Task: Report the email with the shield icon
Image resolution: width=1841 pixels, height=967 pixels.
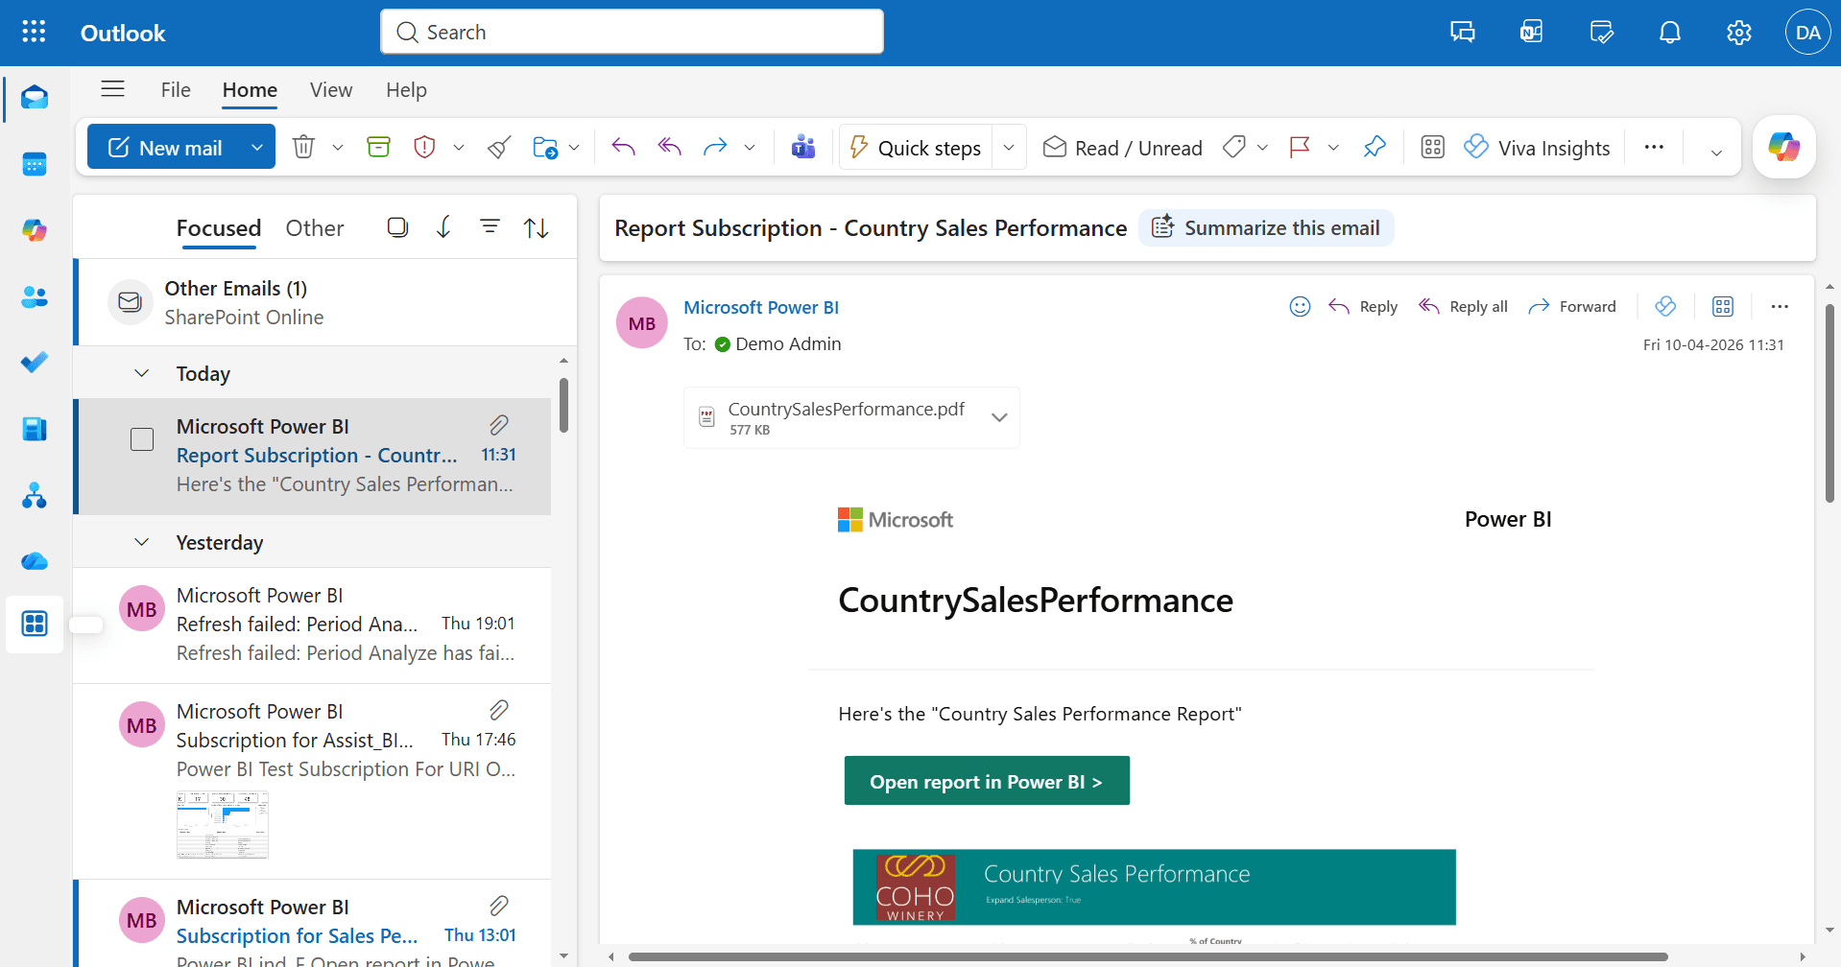Action: pos(424,147)
